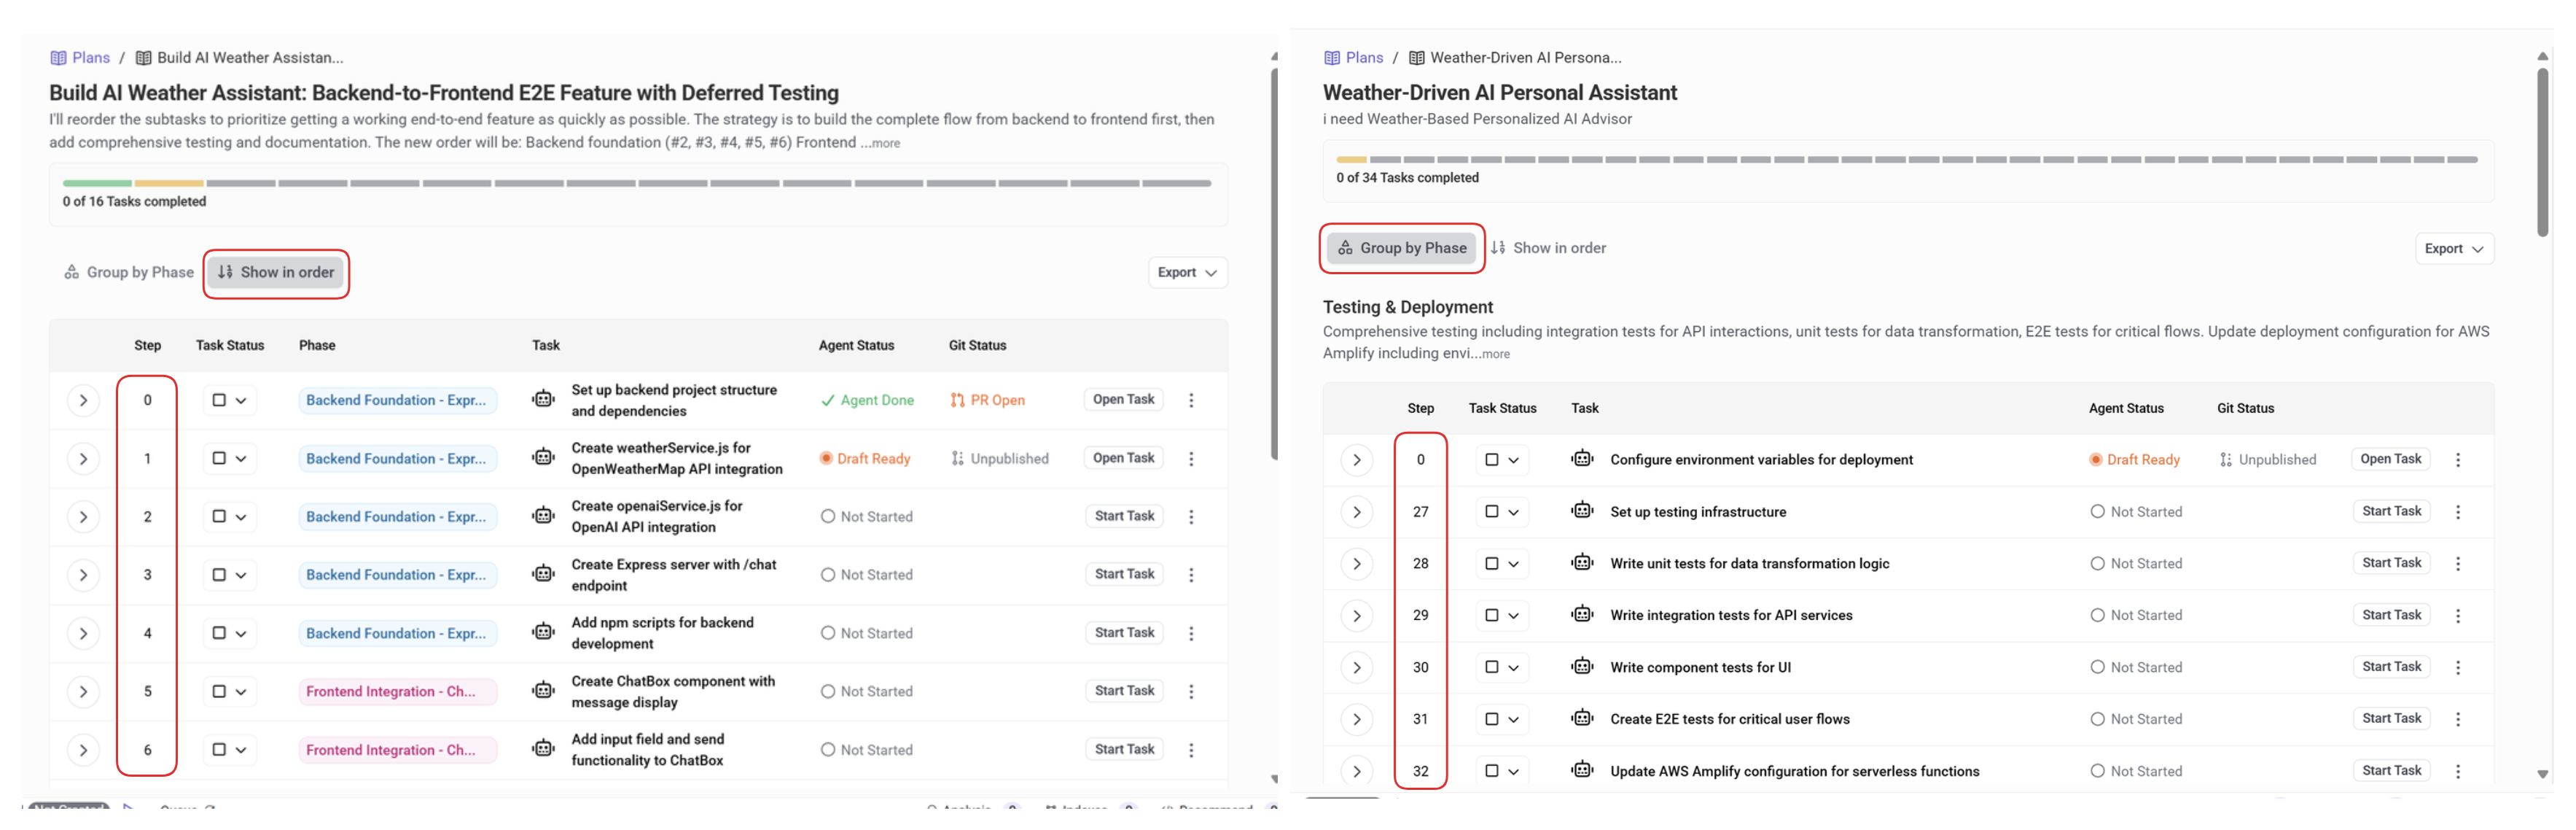Expand the row for step 30
Viewport: 2576px width, 830px height.
pos(1357,668)
